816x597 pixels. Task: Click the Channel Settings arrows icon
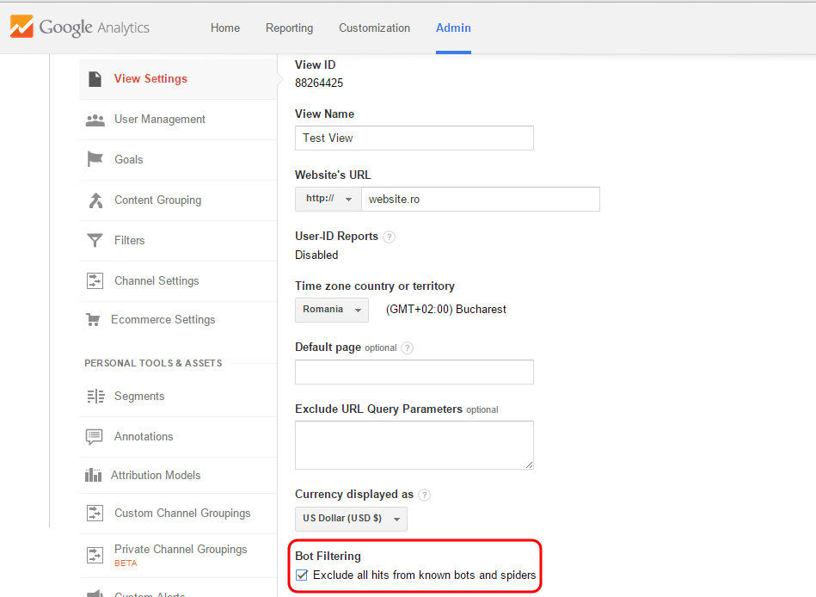pyautogui.click(x=95, y=281)
